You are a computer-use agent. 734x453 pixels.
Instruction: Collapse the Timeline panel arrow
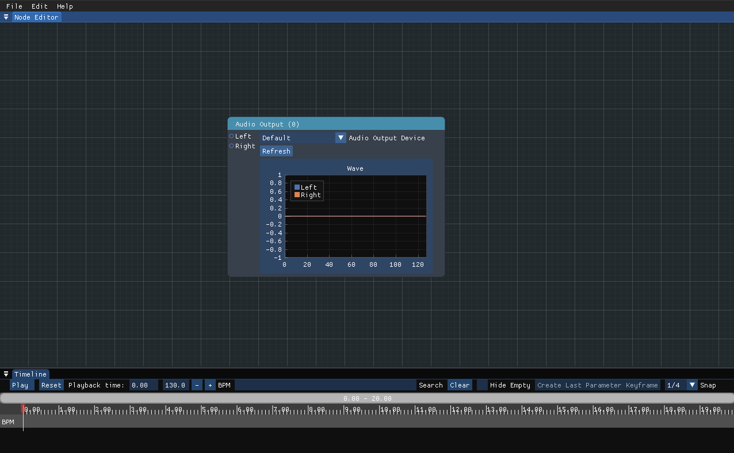(x=6, y=374)
